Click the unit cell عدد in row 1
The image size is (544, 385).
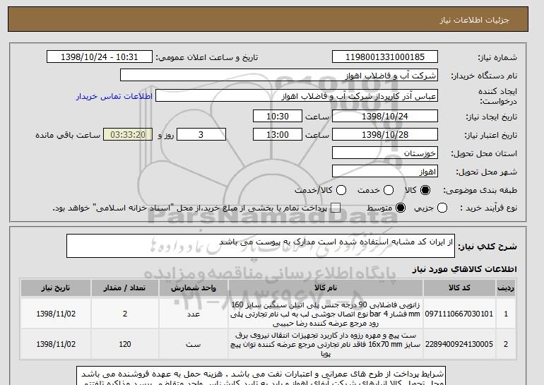194,314
